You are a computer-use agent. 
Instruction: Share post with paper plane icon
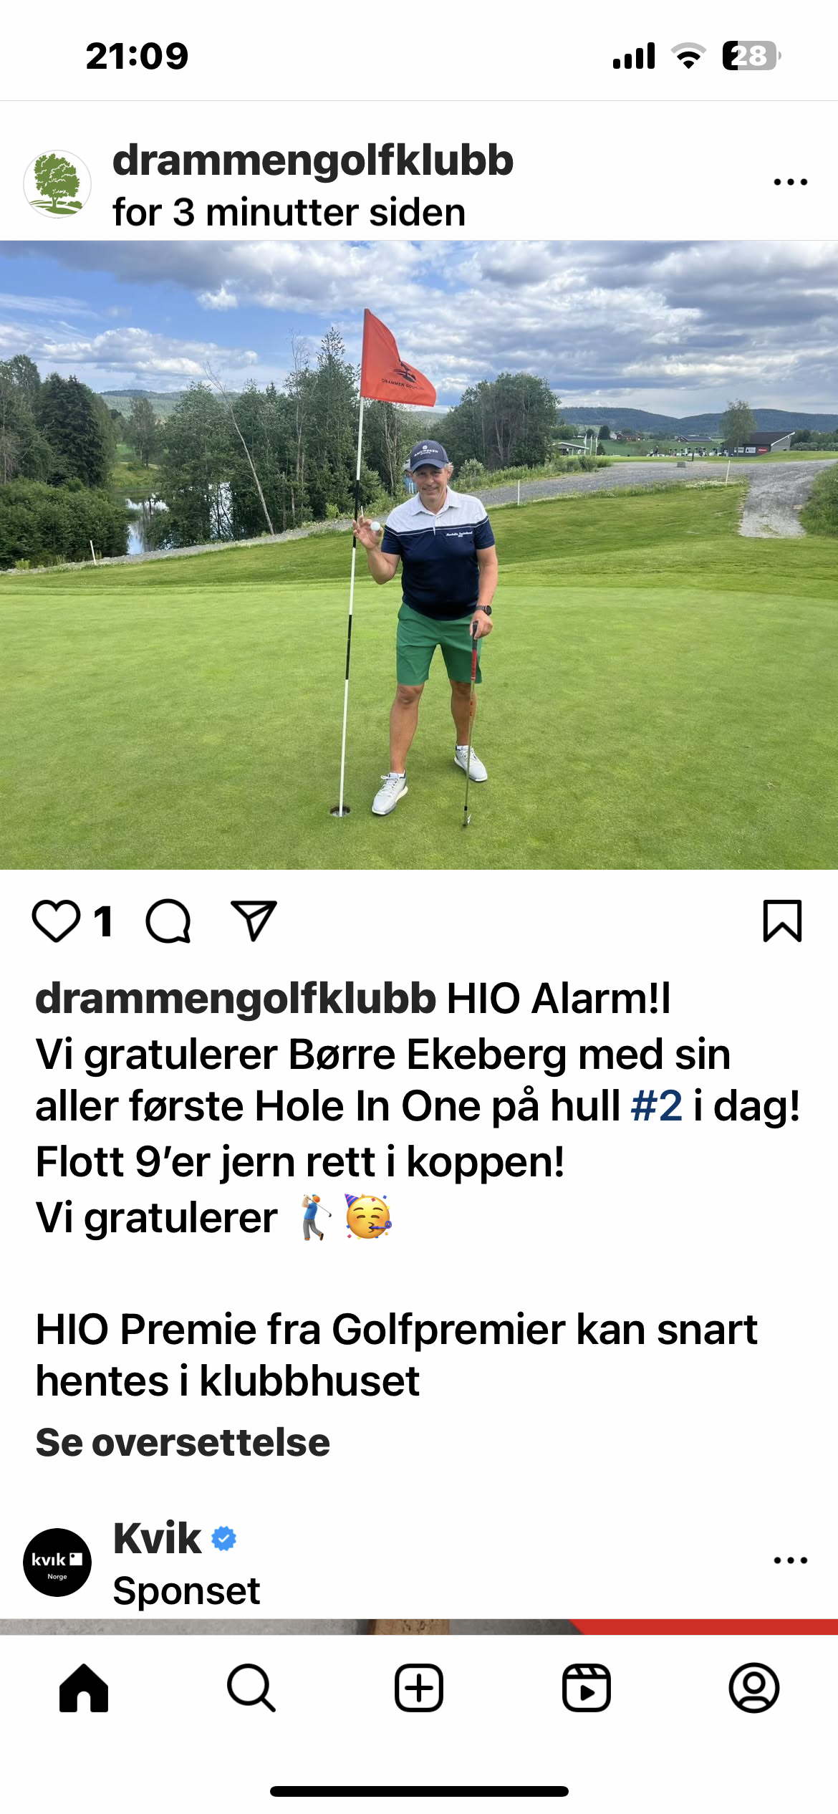254,921
